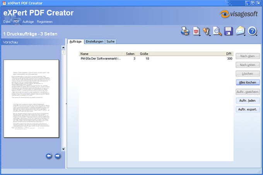This screenshot has height=175, width=263.
Task: Click the Auftr. speichern button
Action: pyautogui.click(x=248, y=92)
